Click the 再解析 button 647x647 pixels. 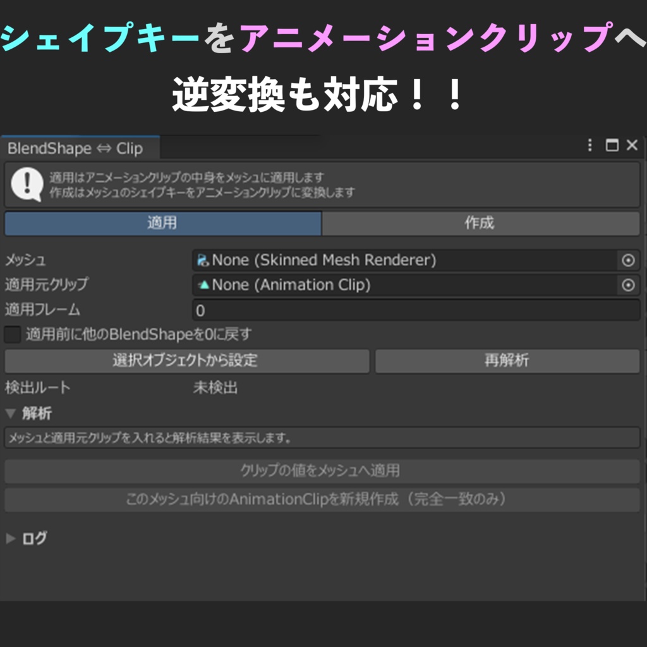507,361
